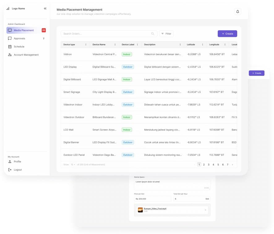
Task: Go to page 2
Action: coord(204,165)
